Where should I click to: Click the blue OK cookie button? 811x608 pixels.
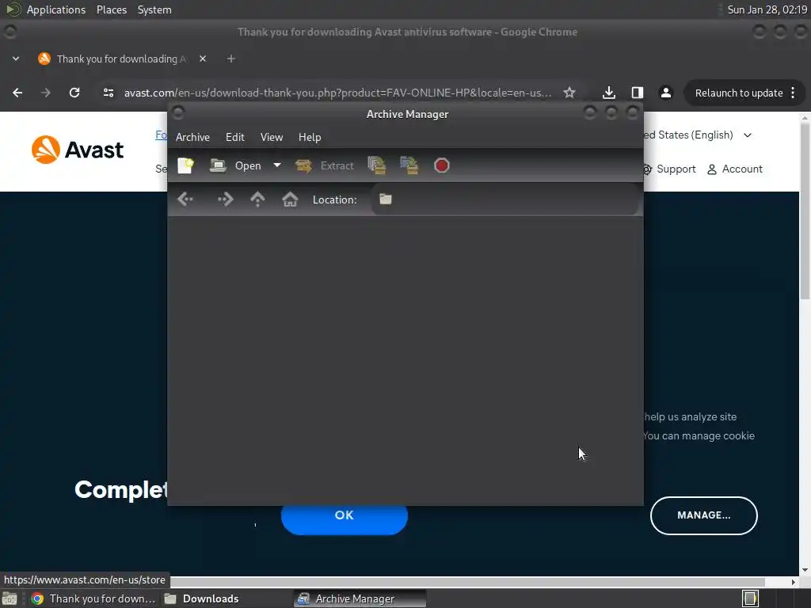[344, 515]
